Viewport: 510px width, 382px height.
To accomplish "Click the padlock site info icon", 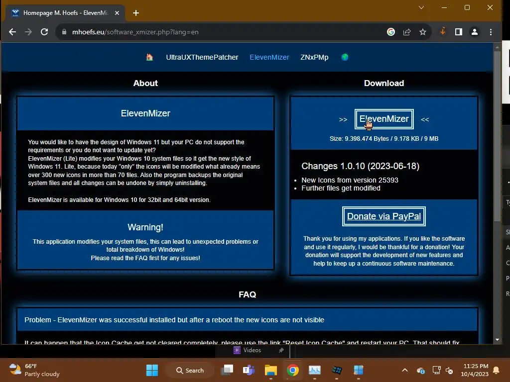I will 64,32.
